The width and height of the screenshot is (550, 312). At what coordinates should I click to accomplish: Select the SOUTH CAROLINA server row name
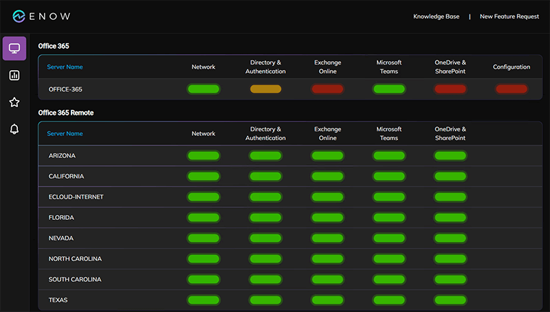75,280
